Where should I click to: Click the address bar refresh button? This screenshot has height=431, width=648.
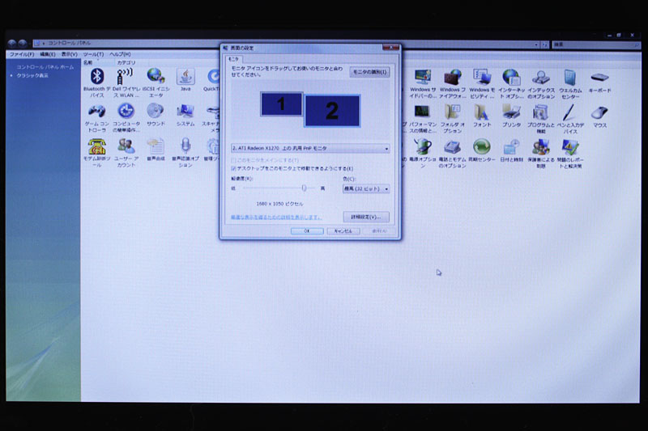point(544,44)
